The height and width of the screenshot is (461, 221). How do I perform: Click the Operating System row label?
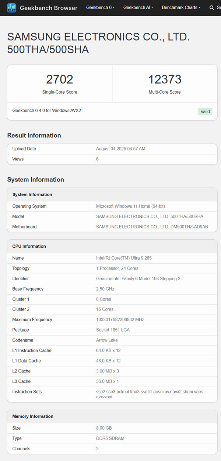point(29,207)
